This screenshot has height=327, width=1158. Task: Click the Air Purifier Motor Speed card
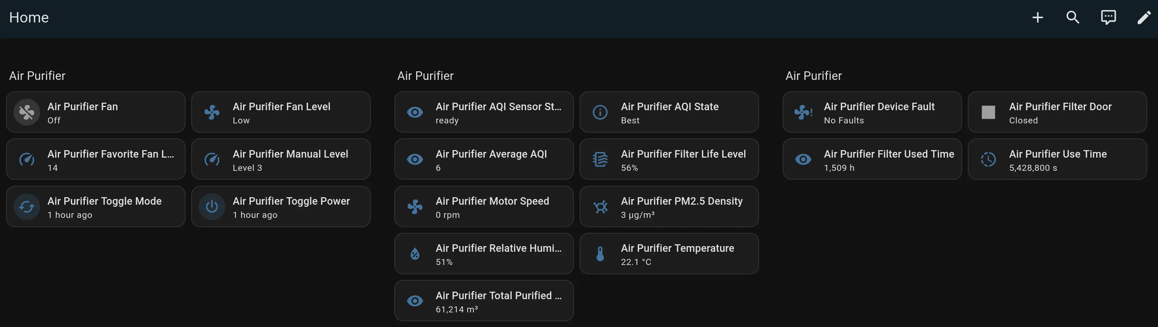click(484, 207)
